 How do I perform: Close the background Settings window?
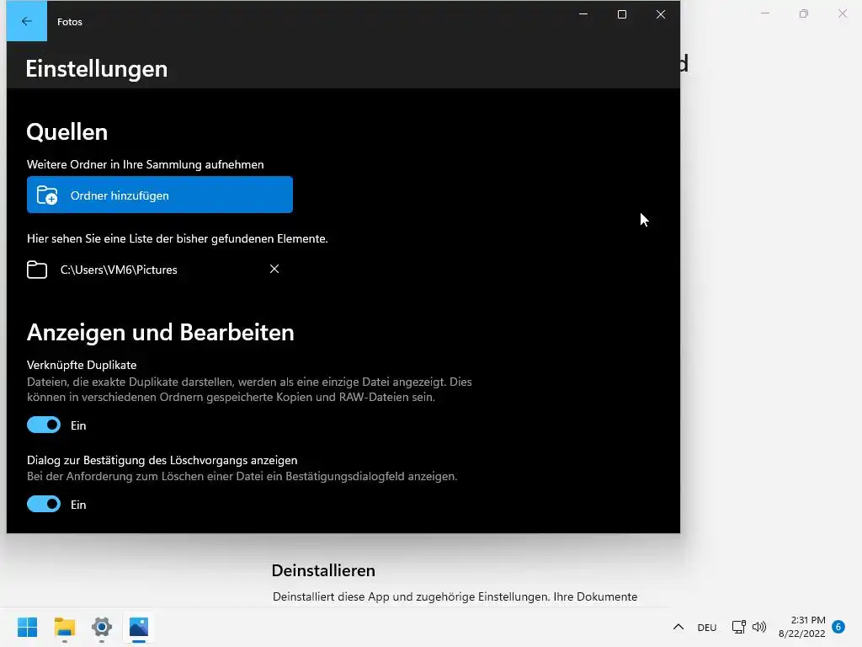click(x=842, y=13)
